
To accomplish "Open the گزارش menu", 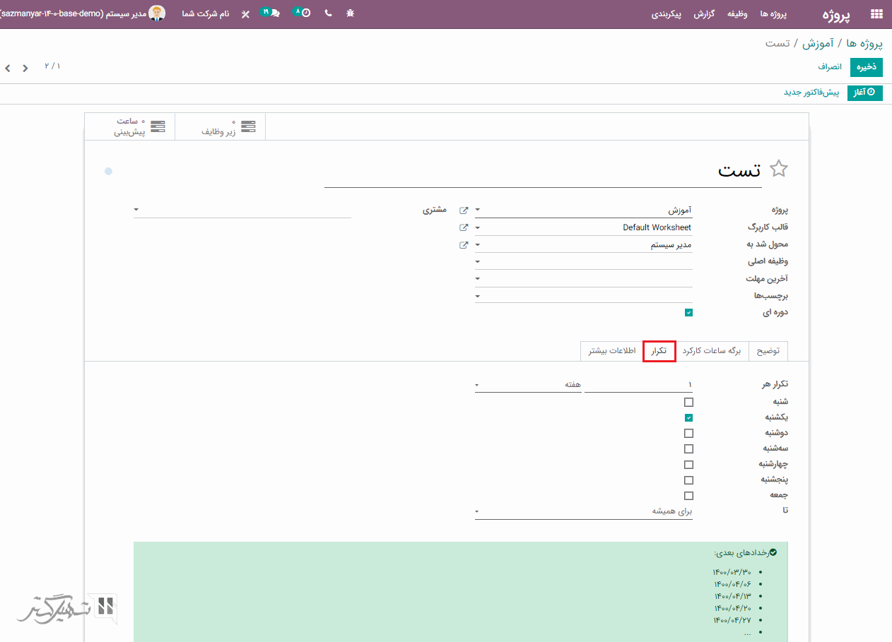I will (703, 14).
